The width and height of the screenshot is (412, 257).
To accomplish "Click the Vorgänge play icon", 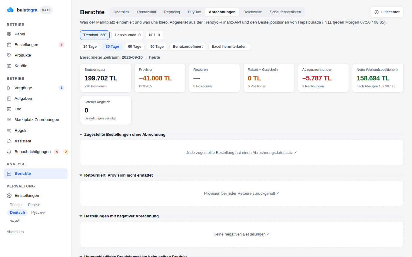I will [9, 88].
